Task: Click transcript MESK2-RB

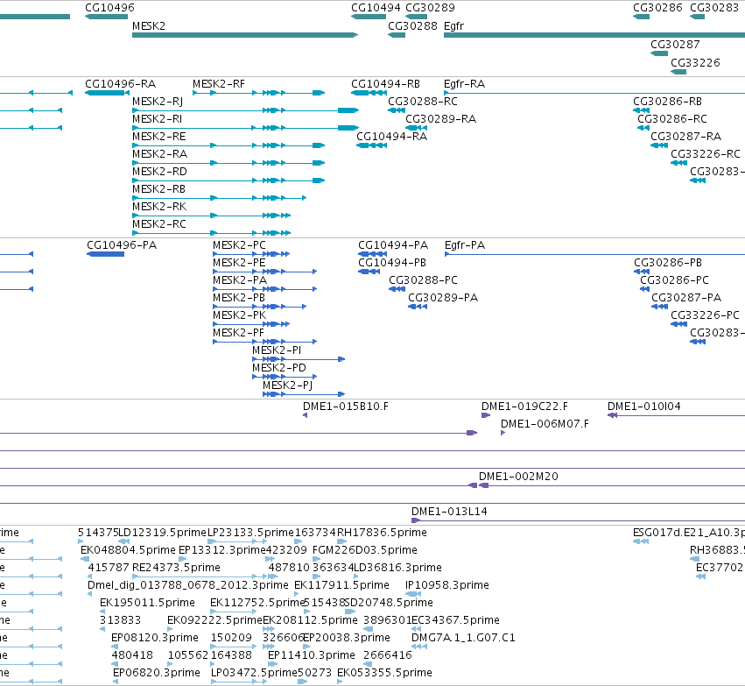Action: 158,189
